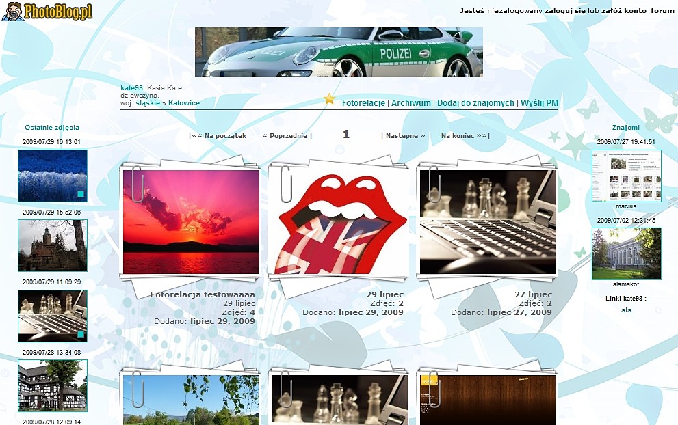Open the załóż konto signup link
The image size is (678, 425).
tap(623, 11)
